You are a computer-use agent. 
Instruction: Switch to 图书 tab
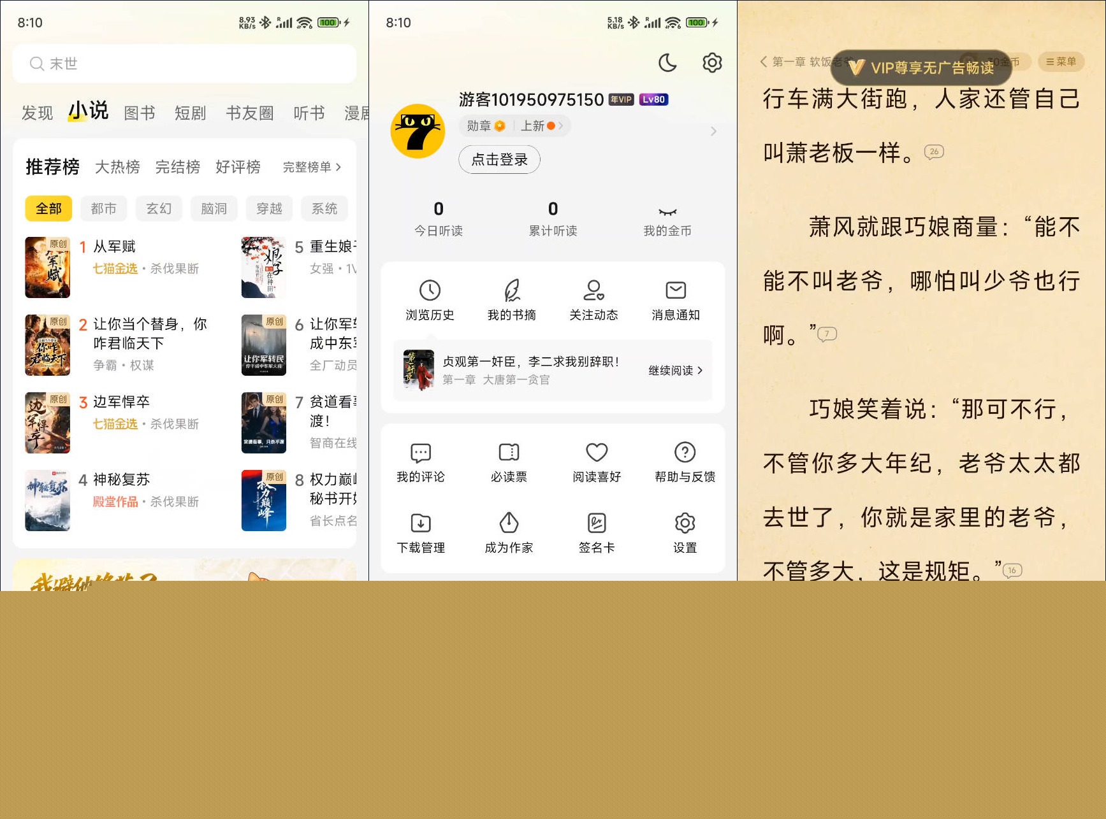point(139,113)
